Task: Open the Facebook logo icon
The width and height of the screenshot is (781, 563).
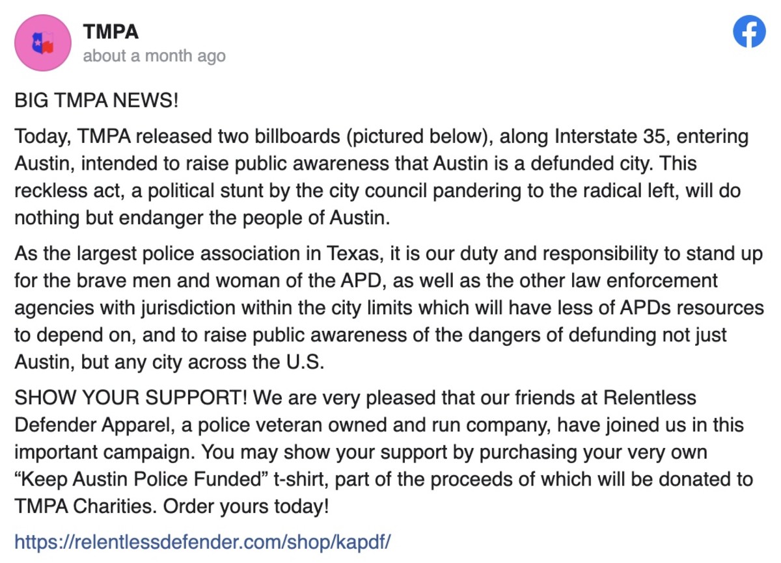Action: [x=749, y=31]
